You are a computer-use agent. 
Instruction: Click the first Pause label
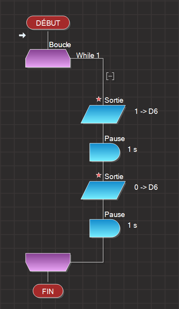115,138
